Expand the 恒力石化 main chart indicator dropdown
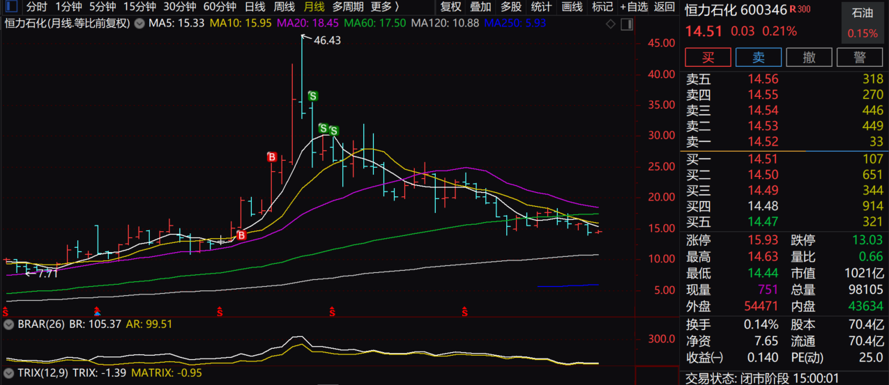 [x=139, y=23]
